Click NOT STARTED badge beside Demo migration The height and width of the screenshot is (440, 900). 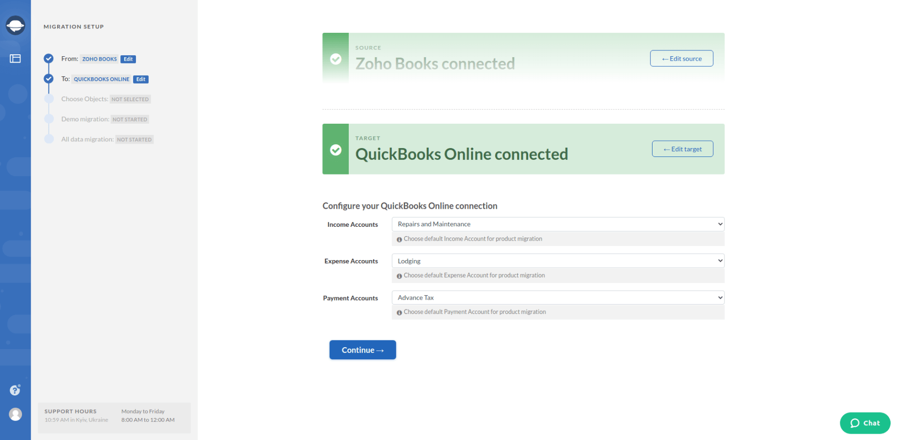pyautogui.click(x=130, y=119)
